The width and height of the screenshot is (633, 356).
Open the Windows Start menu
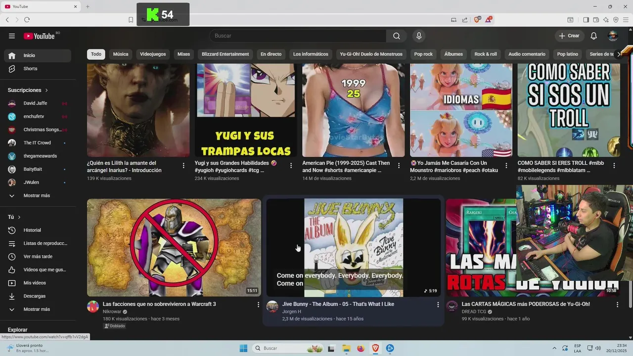(x=243, y=349)
